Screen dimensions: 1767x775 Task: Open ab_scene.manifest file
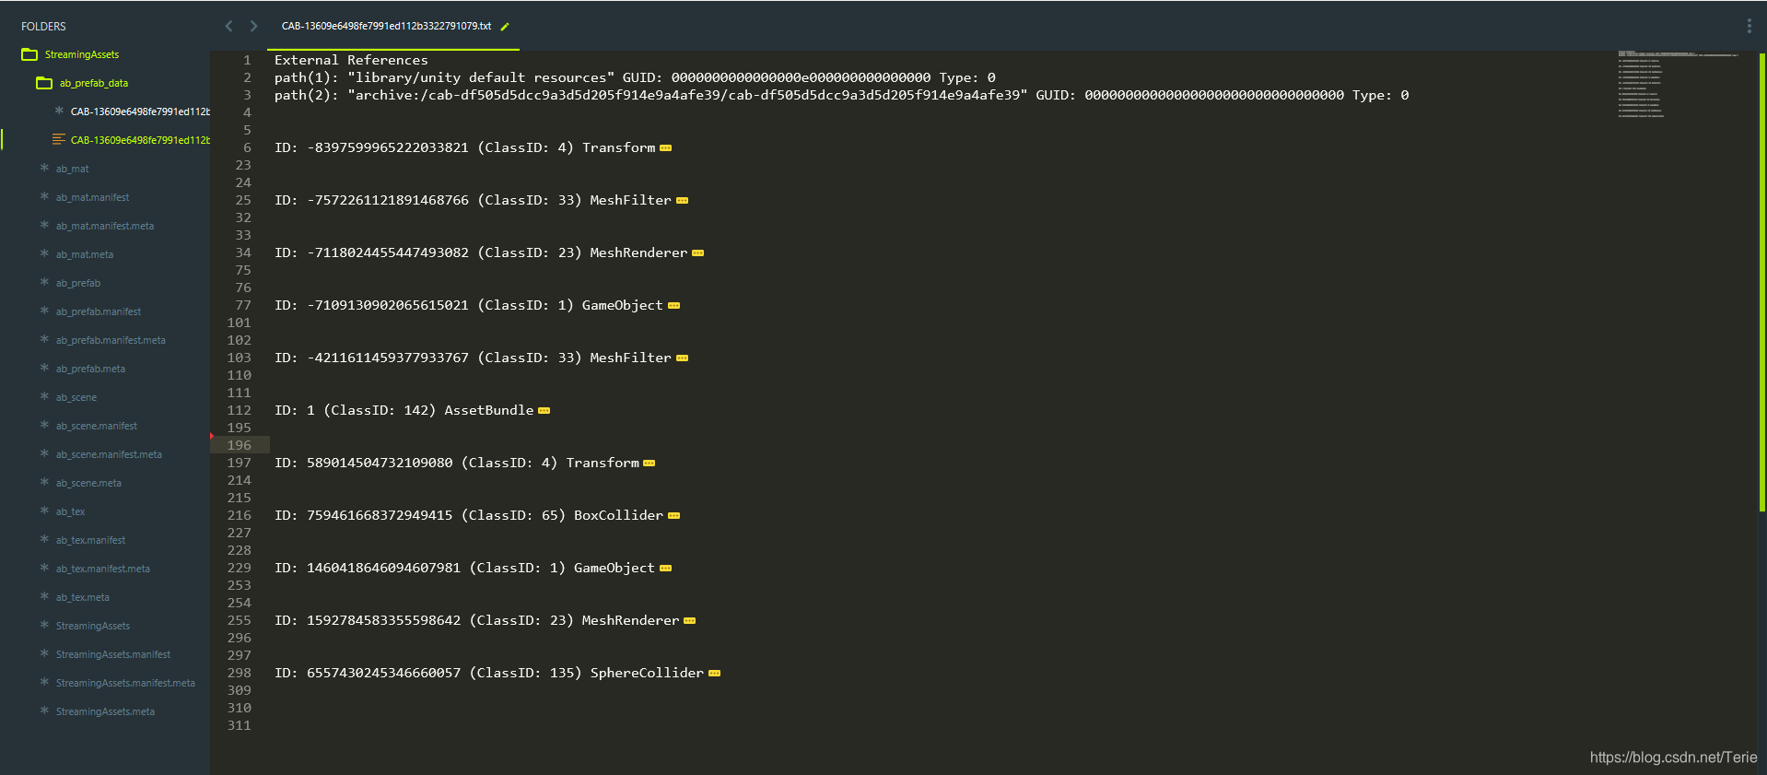click(x=97, y=426)
